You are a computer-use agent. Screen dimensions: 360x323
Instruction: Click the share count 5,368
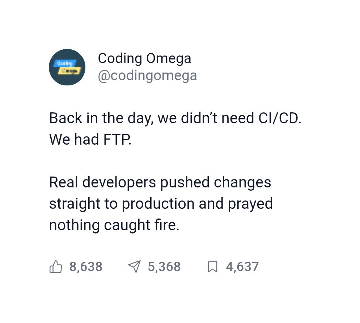[x=164, y=266]
